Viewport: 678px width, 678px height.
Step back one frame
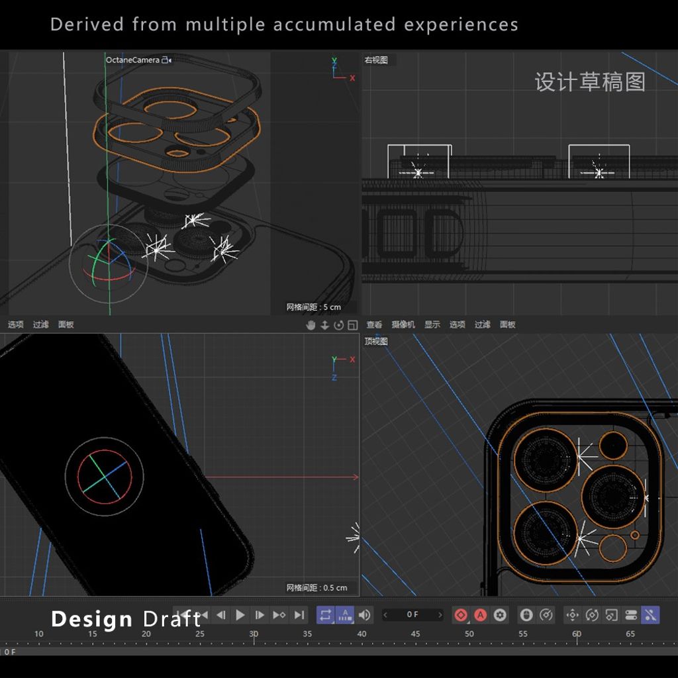coord(221,615)
